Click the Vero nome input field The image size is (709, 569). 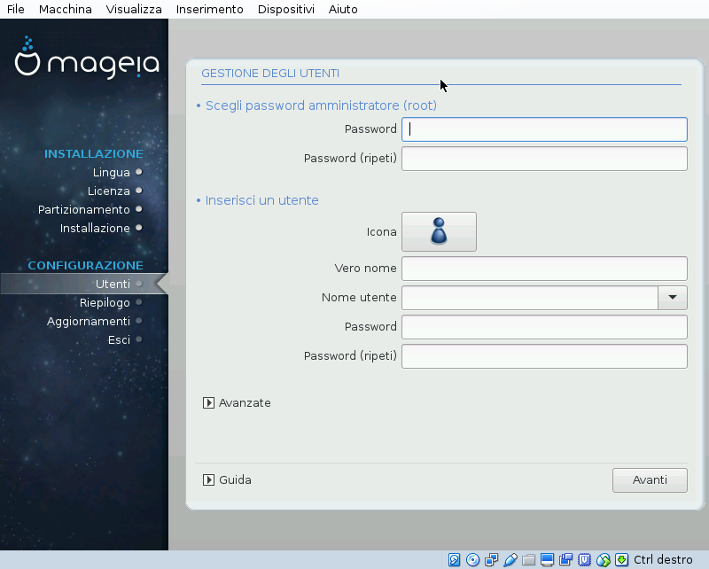(x=544, y=269)
